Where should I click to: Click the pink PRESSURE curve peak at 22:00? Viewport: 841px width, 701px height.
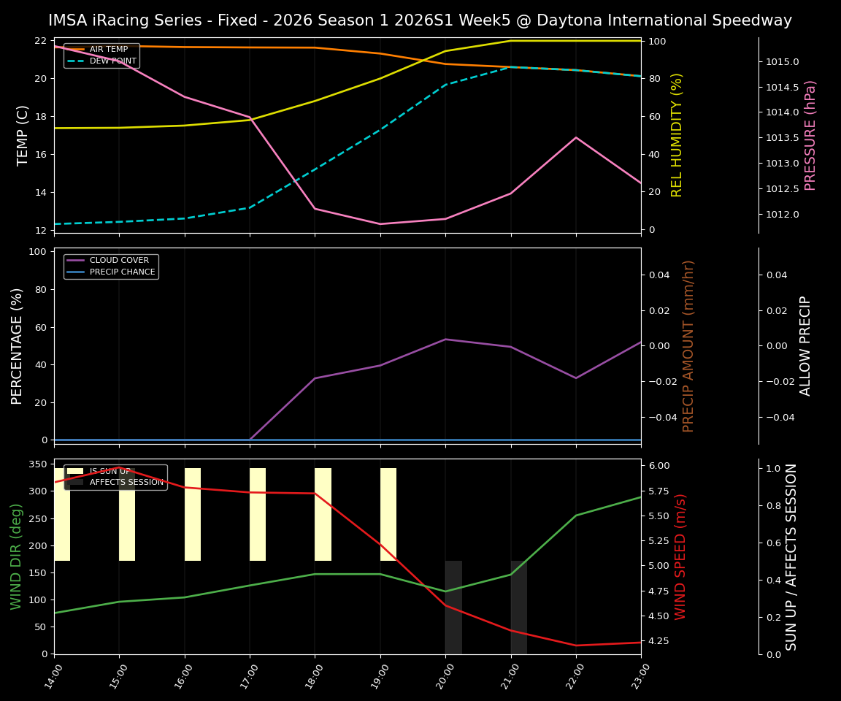575,137
